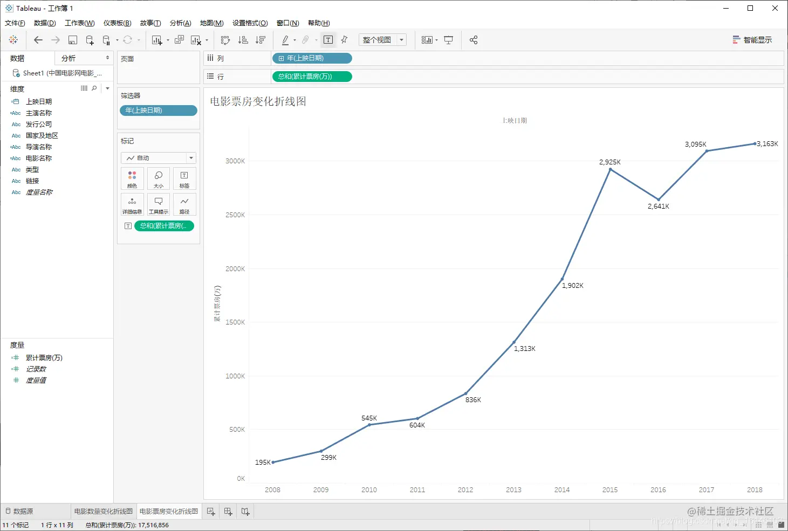788x531 pixels.
Task: Open the Label (标签) marks card
Action: pyautogui.click(x=184, y=178)
